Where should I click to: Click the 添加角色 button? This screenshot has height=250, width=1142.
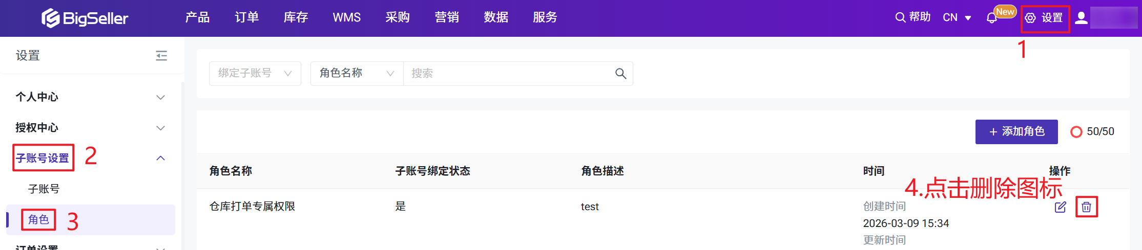click(x=1016, y=132)
